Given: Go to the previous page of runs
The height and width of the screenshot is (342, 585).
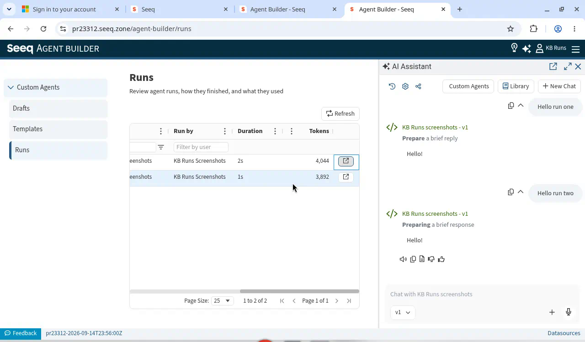Looking at the screenshot, I should 294,301.
